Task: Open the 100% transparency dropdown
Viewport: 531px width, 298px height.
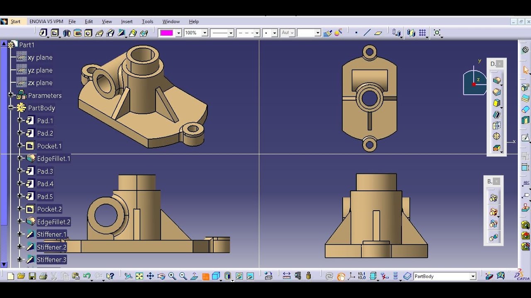Action: coord(205,33)
